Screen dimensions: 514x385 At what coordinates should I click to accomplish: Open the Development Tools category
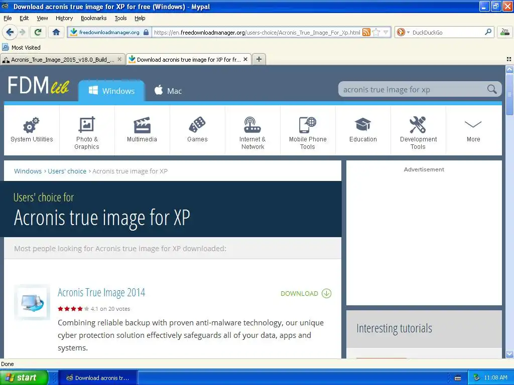coord(418,130)
